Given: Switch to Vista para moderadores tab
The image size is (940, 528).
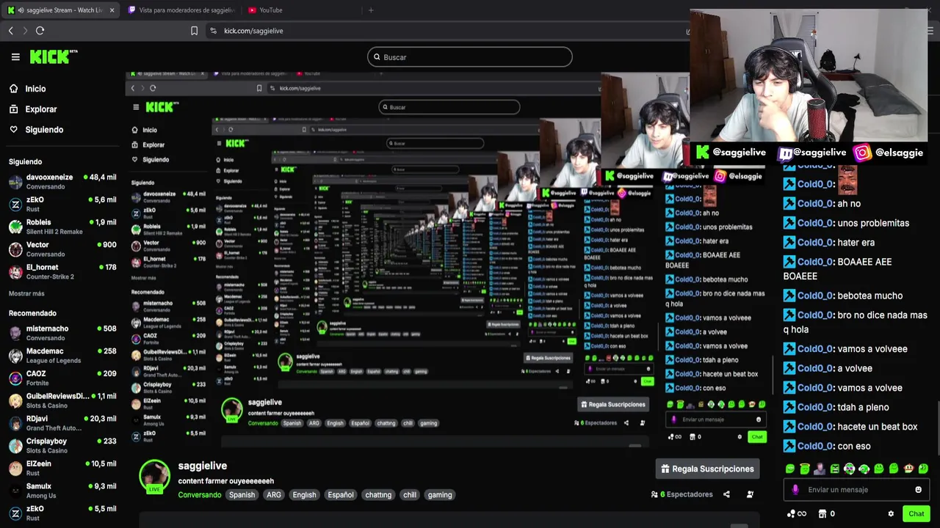Looking at the screenshot, I should (x=181, y=10).
